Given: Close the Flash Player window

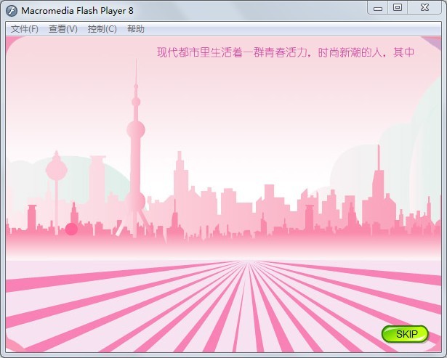Looking at the screenshot, I should pyautogui.click(x=424, y=8).
